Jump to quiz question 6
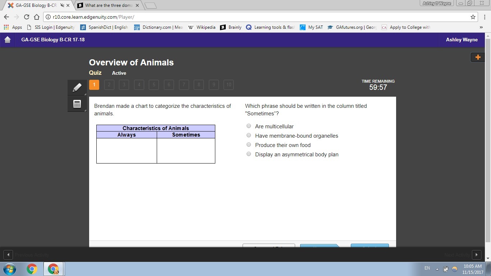491x276 pixels. click(169, 85)
